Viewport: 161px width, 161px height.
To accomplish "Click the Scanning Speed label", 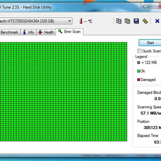I will point(149,107).
